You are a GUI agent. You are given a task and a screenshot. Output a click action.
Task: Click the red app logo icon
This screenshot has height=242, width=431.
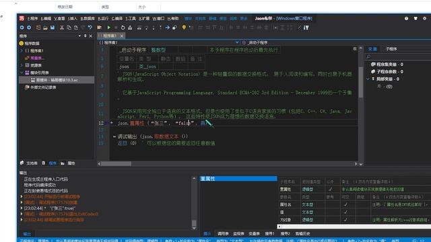[22, 18]
